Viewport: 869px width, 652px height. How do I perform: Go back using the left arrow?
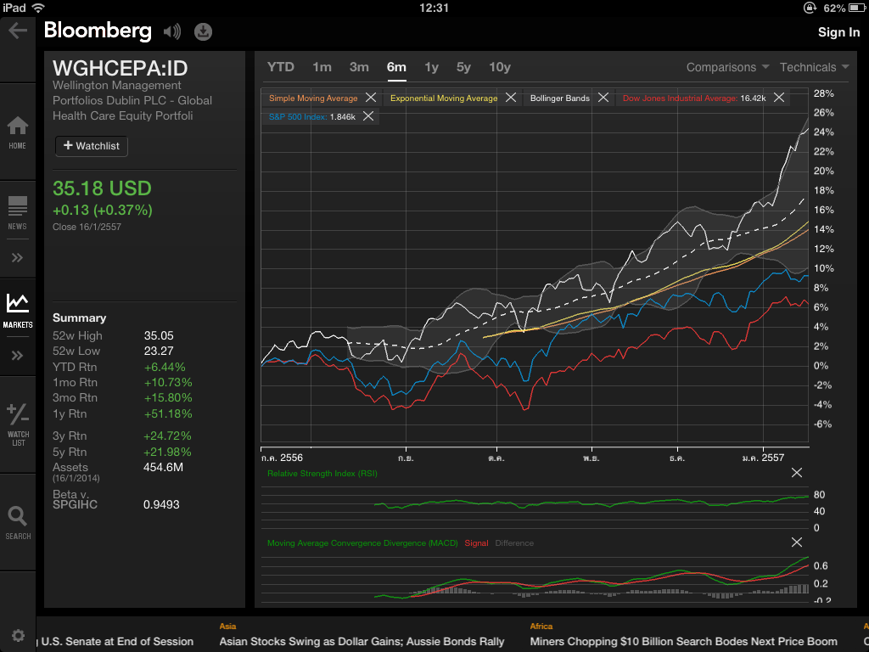[x=18, y=31]
